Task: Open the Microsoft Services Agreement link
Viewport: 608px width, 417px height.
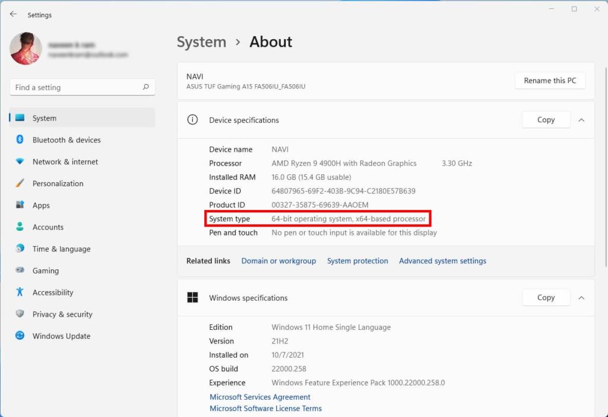Action: (260, 397)
